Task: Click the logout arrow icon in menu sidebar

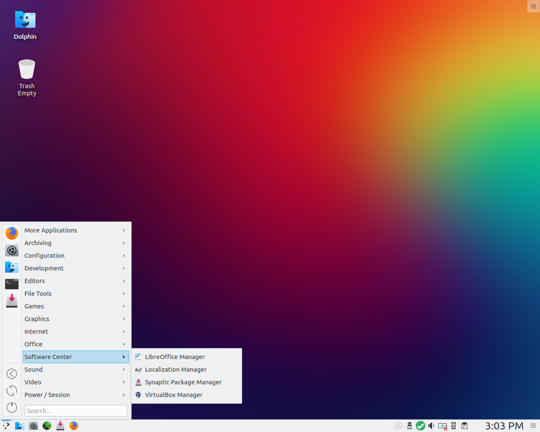Action: pyautogui.click(x=12, y=374)
